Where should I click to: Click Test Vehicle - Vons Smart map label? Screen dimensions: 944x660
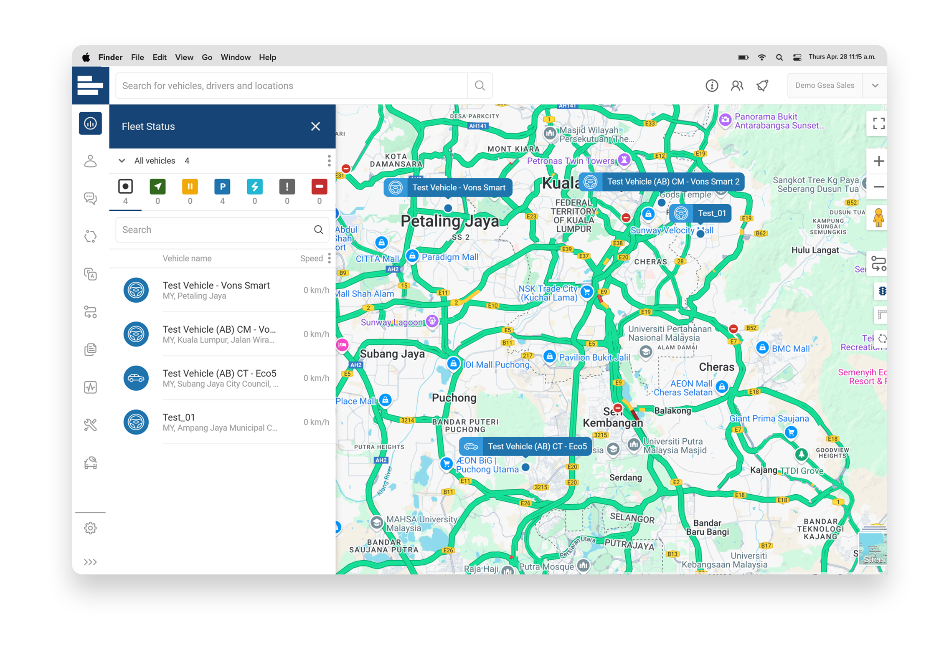click(x=448, y=188)
